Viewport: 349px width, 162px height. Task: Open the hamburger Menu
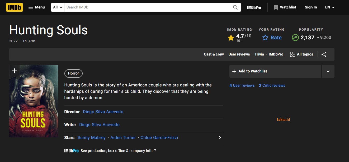click(36, 7)
